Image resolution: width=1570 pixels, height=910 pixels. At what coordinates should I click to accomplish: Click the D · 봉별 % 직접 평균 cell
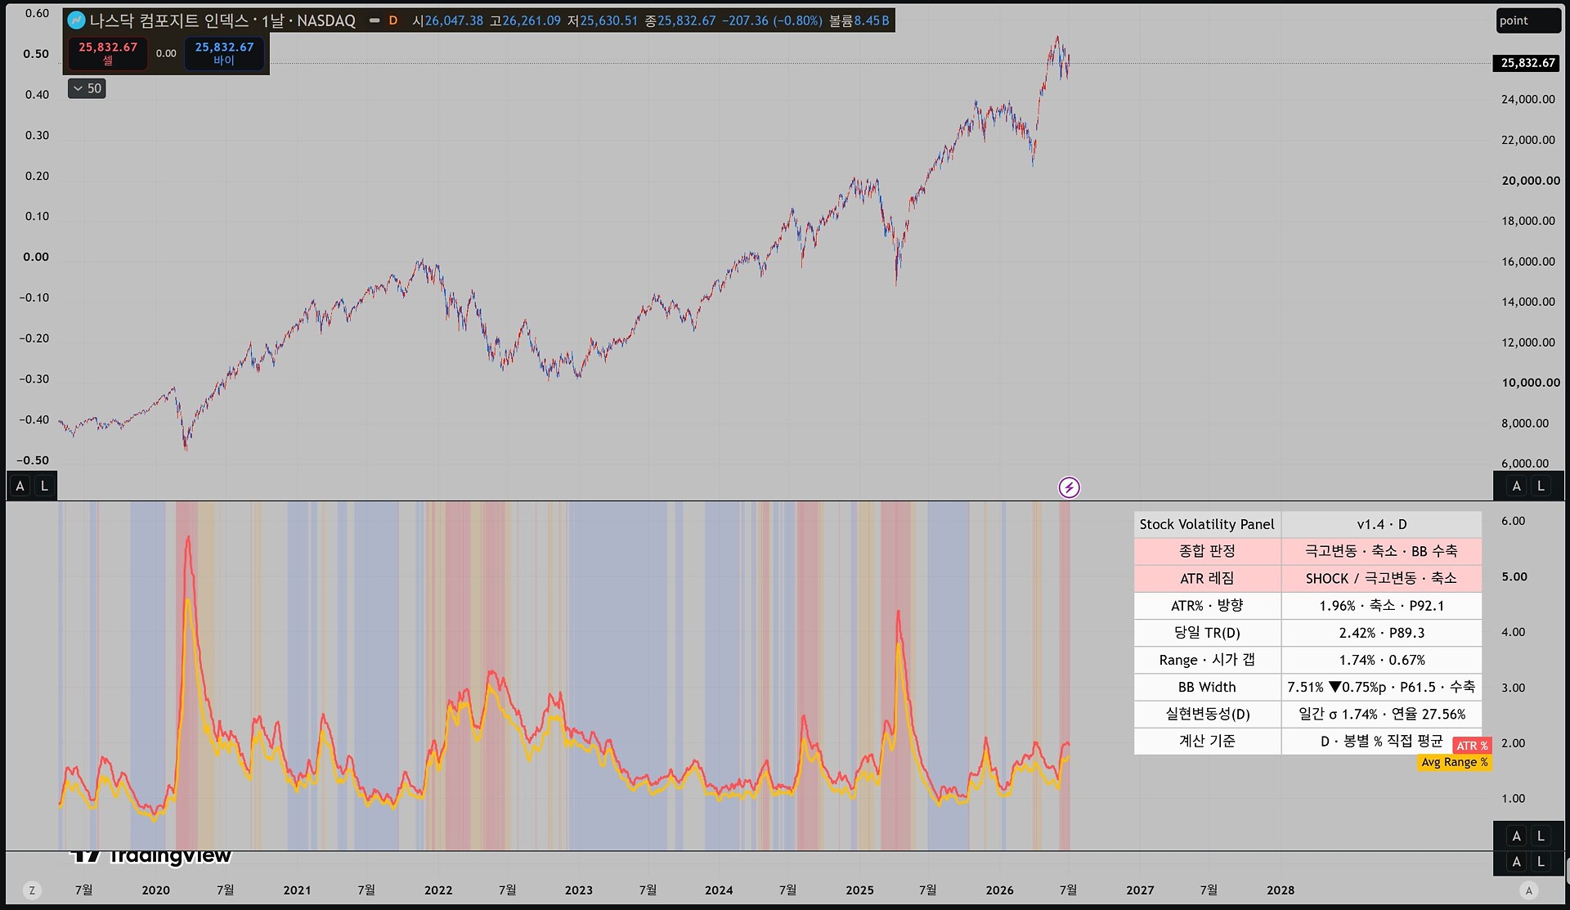pos(1381,741)
